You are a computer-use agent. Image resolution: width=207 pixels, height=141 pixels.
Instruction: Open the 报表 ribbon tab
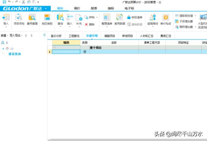tap(94, 8)
